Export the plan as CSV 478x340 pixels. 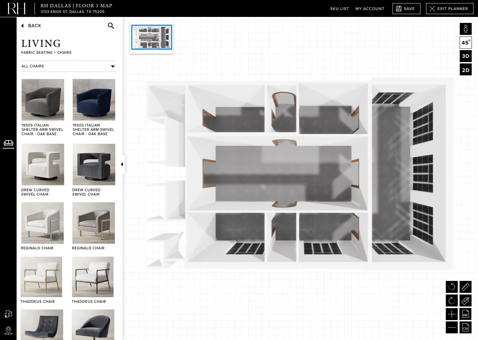(466, 327)
